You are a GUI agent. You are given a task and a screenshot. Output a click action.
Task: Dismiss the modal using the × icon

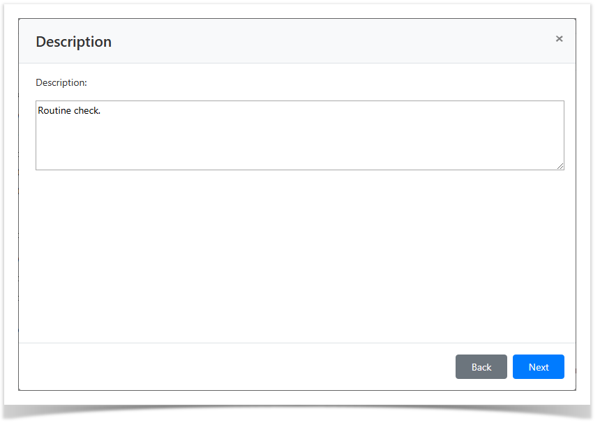pos(559,39)
